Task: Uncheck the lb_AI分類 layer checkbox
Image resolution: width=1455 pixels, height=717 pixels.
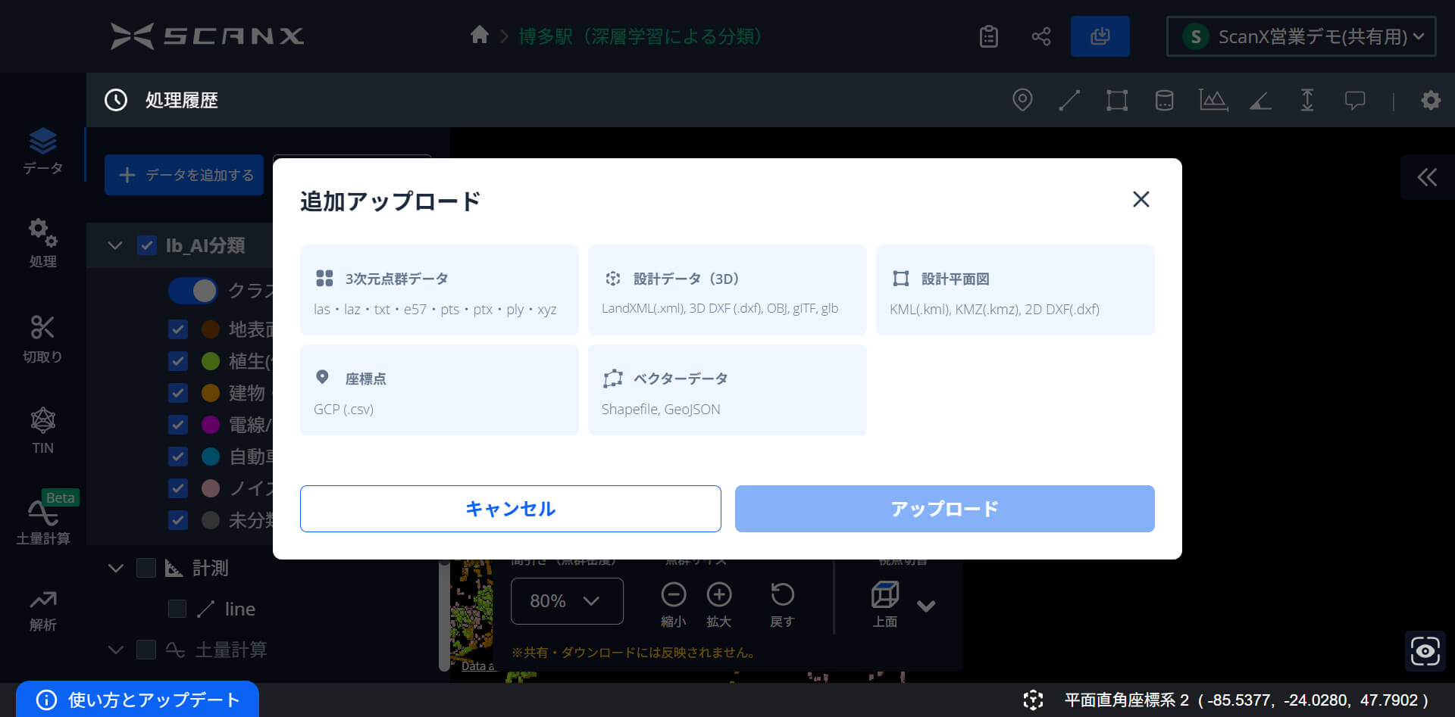Action: click(x=146, y=245)
